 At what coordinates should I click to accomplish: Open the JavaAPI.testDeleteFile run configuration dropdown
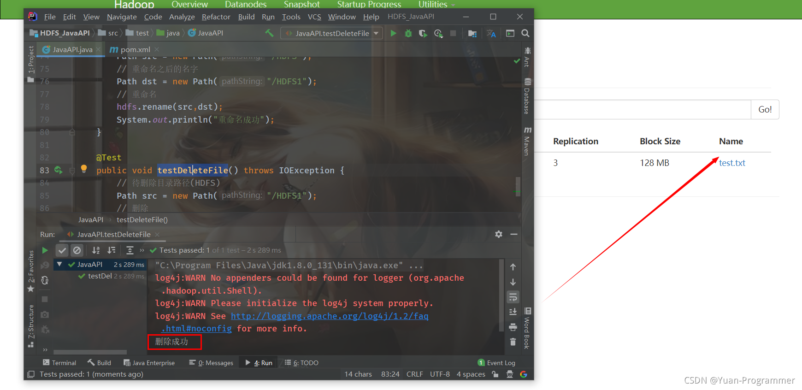(332, 33)
